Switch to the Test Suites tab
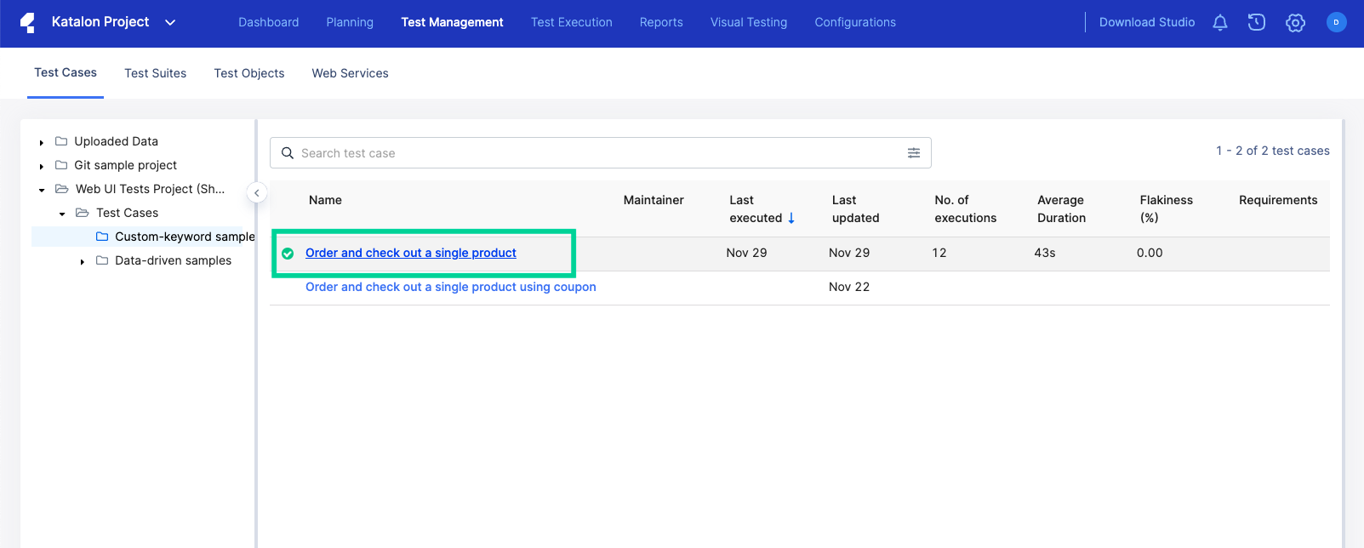Viewport: 1364px width, 548px height. click(155, 73)
